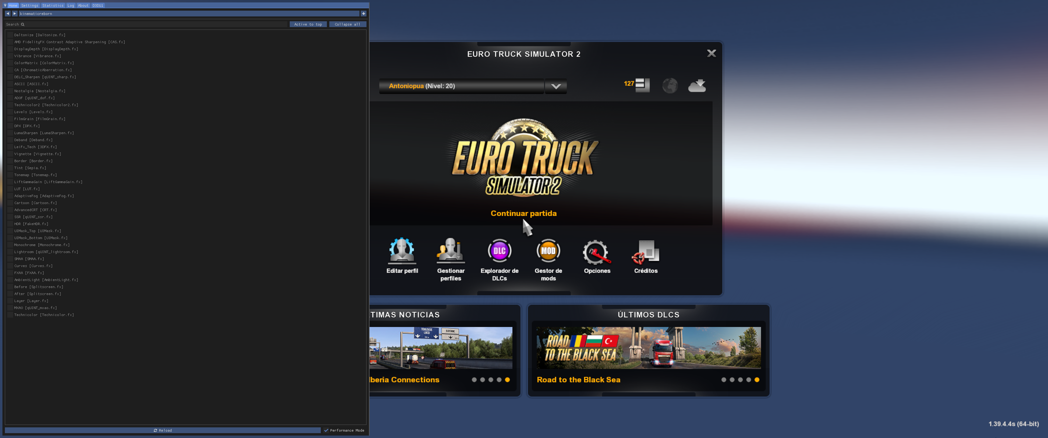The width and height of the screenshot is (1048, 438).
Task: Click the globe World of Trucks icon
Action: (x=670, y=86)
